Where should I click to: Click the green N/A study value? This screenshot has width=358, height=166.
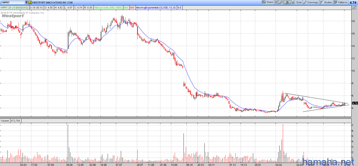pos(126,7)
